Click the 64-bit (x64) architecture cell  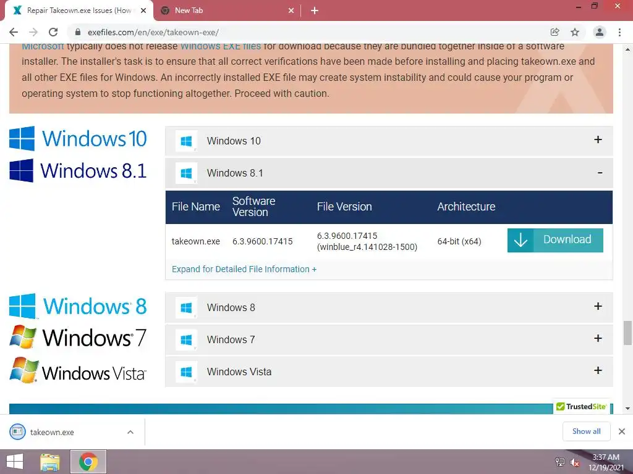[x=459, y=241]
